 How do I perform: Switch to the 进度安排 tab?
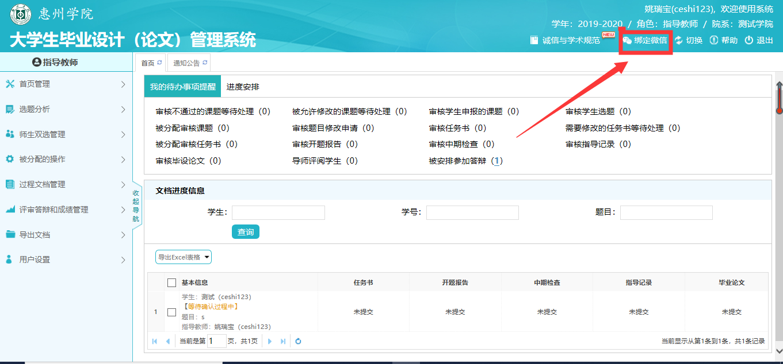coord(243,87)
